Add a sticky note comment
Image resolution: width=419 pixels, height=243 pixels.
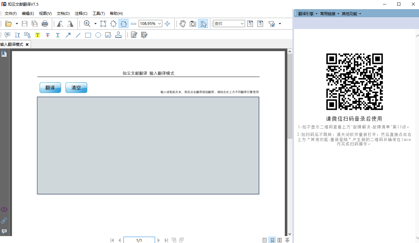pyautogui.click(x=7, y=35)
